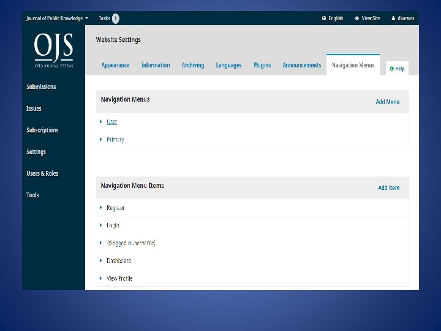The image size is (441, 331).
Task: Switch to the Information tab
Action: pos(155,66)
